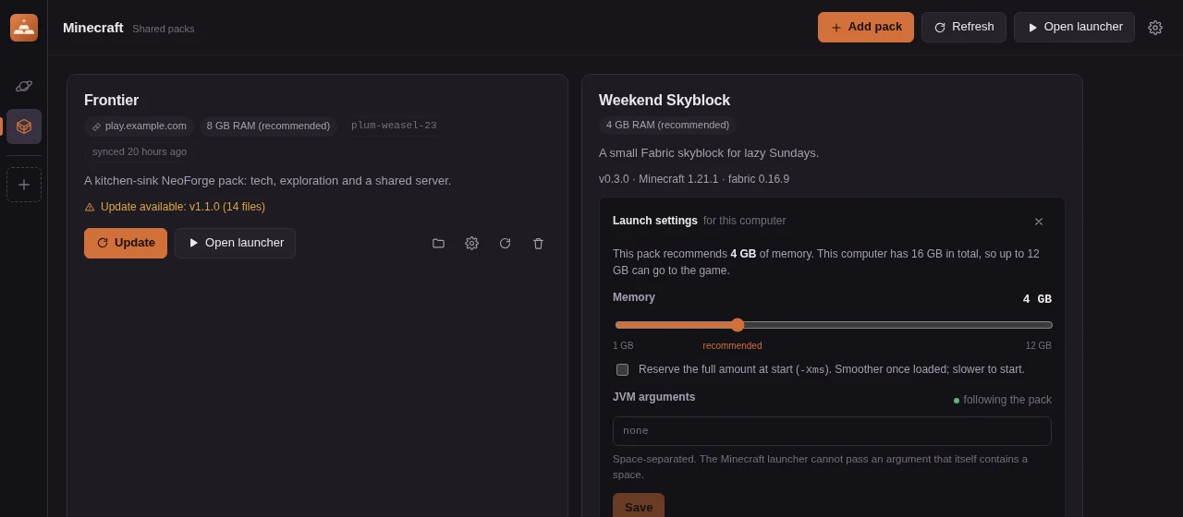Click the 8 GB RAM (recommended) badge
1183x517 pixels.
(268, 126)
